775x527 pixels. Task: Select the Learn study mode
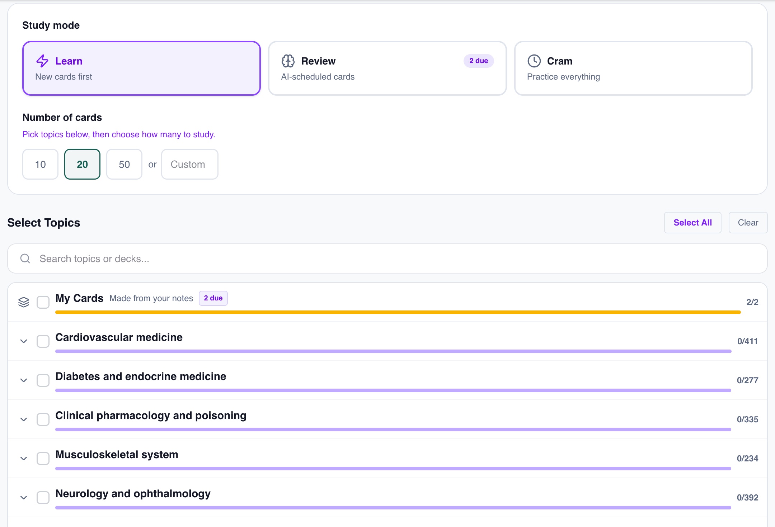[x=141, y=68]
